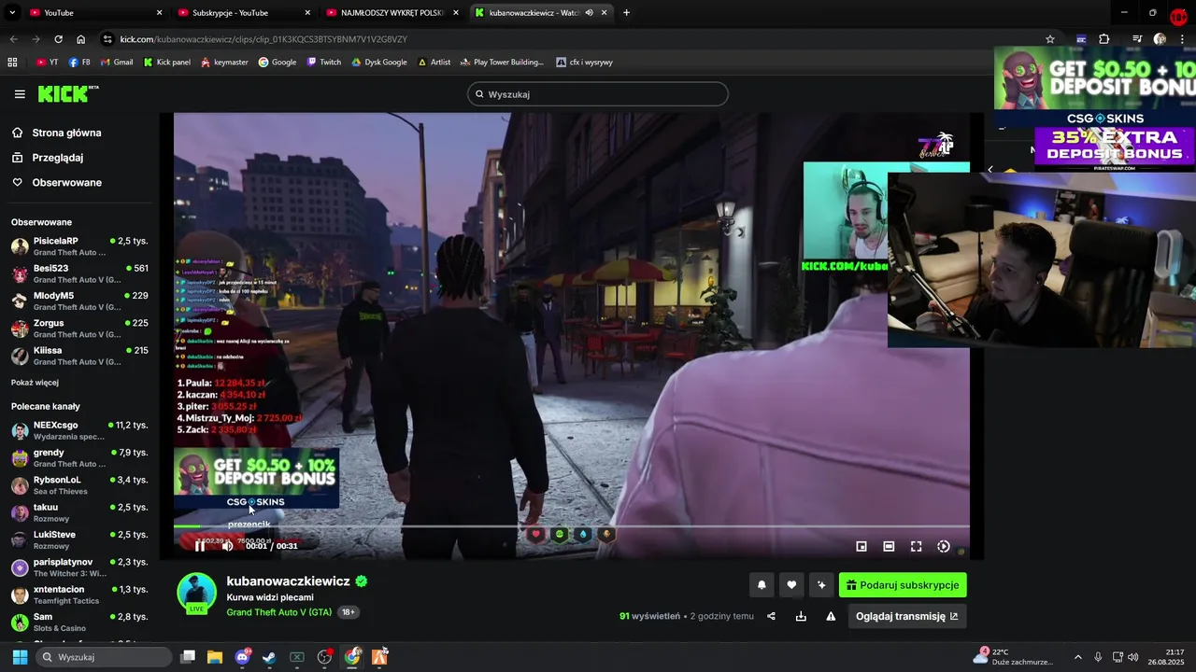Open Grand Theft Auto V (GTA) category link
The width and height of the screenshot is (1196, 672).
[x=278, y=612]
